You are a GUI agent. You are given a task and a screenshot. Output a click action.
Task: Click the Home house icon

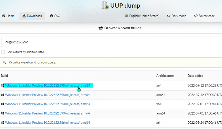pos(4,16)
